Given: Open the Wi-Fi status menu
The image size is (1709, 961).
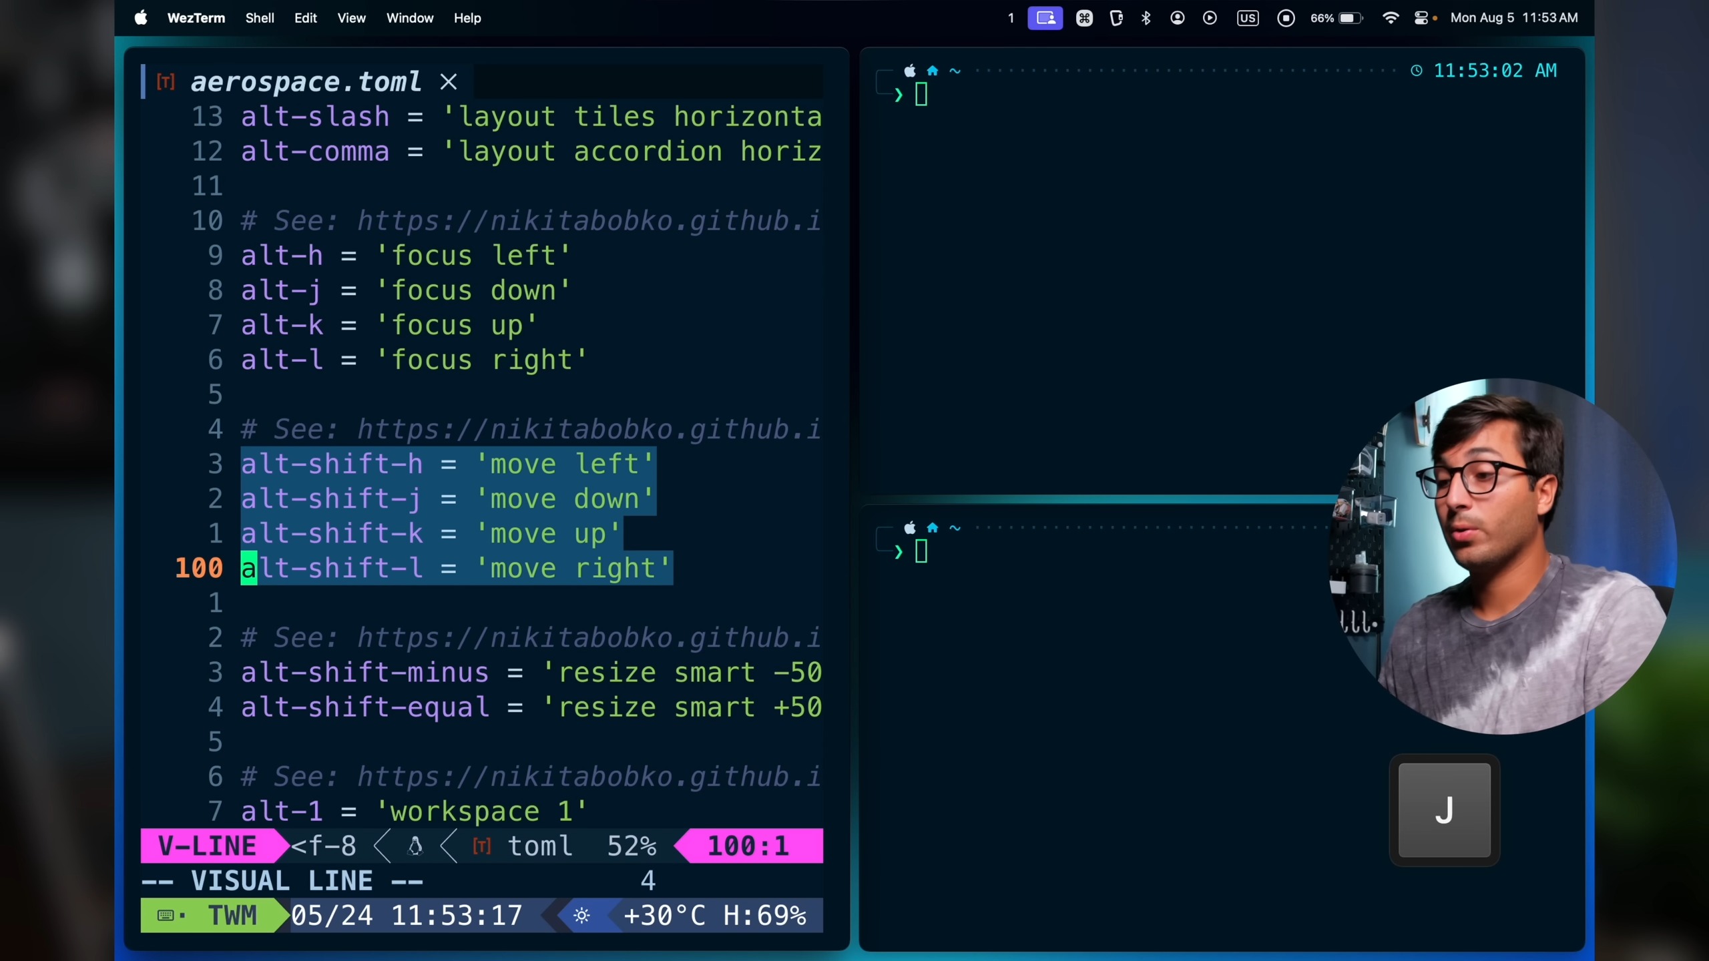Looking at the screenshot, I should point(1390,18).
